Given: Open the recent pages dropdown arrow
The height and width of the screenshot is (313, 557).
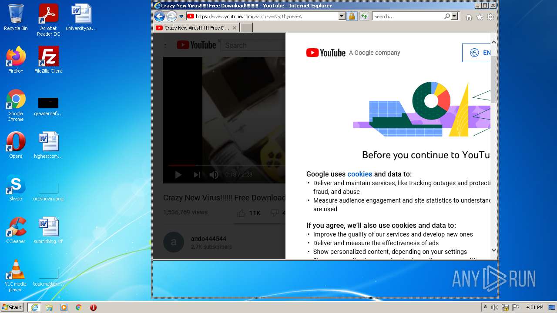Looking at the screenshot, I should pos(181,17).
